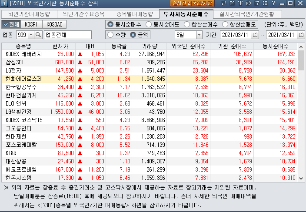Screen dimensions: 306x212
Task: Select the KOSDAQ market filter
Action: click(x=54, y=24)
